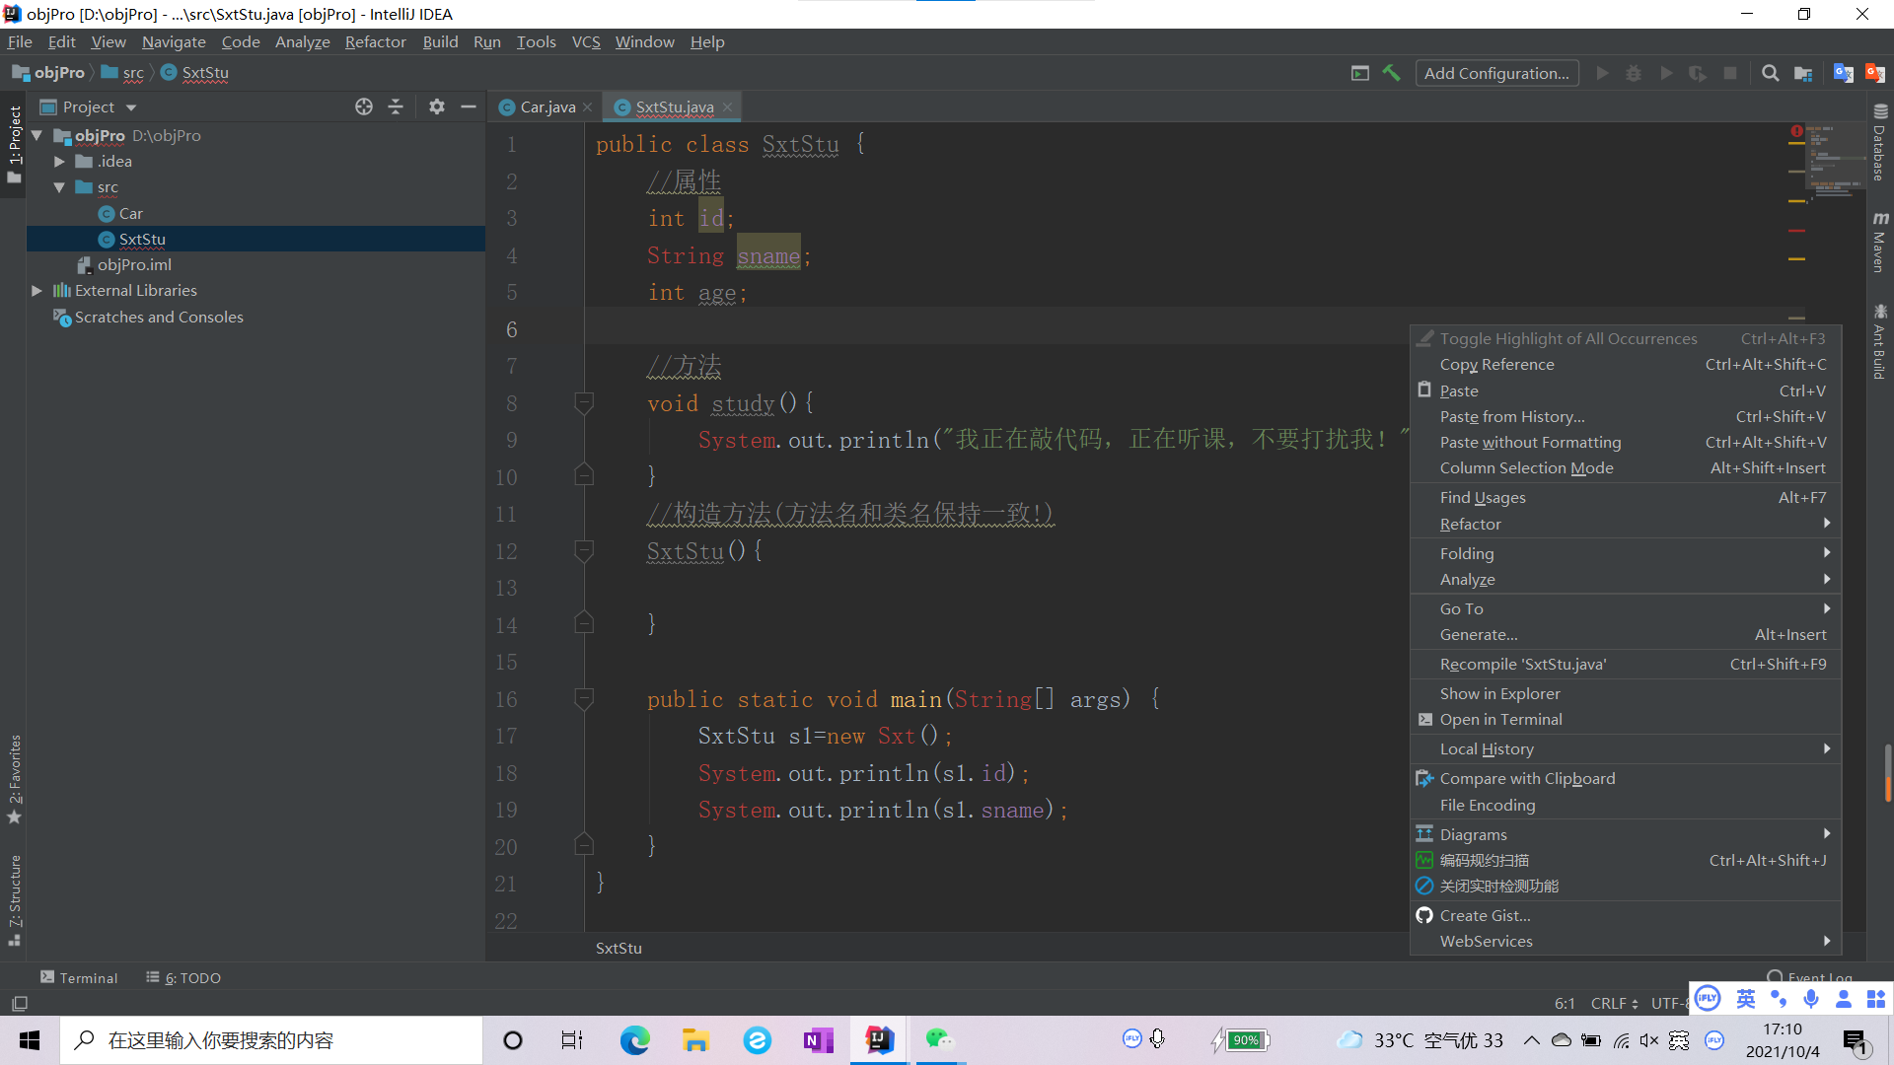
Task: Choose Find Usages in context menu
Action: tap(1626, 497)
